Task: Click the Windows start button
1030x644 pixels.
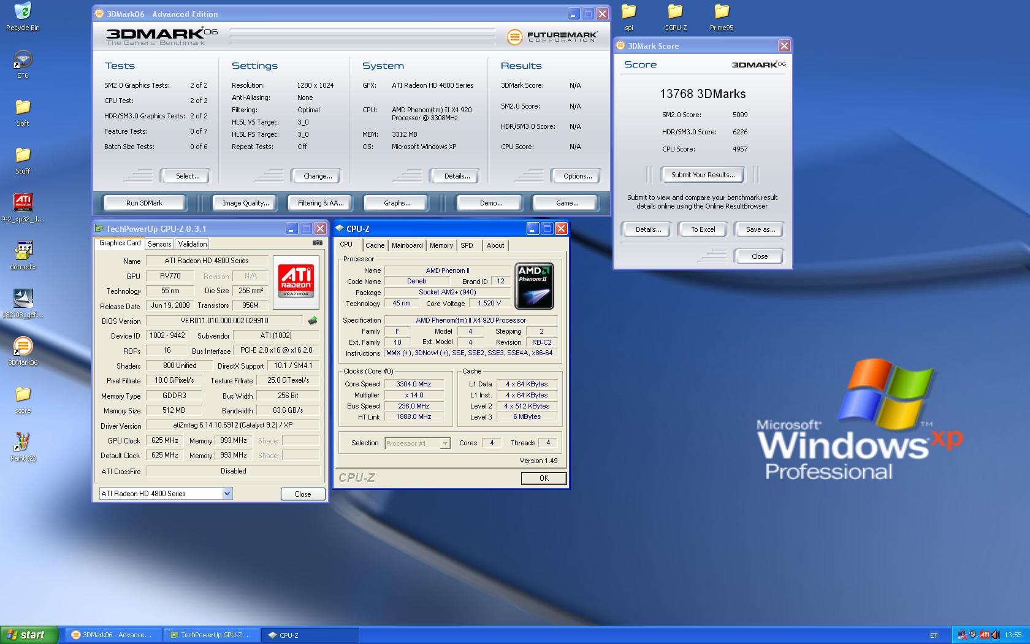Action: pos(29,635)
